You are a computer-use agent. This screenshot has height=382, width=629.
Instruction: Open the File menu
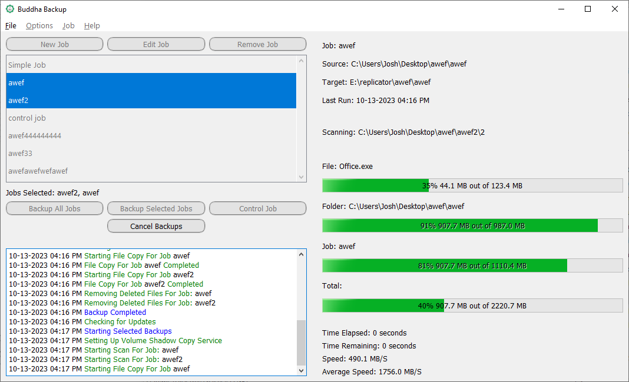(11, 26)
